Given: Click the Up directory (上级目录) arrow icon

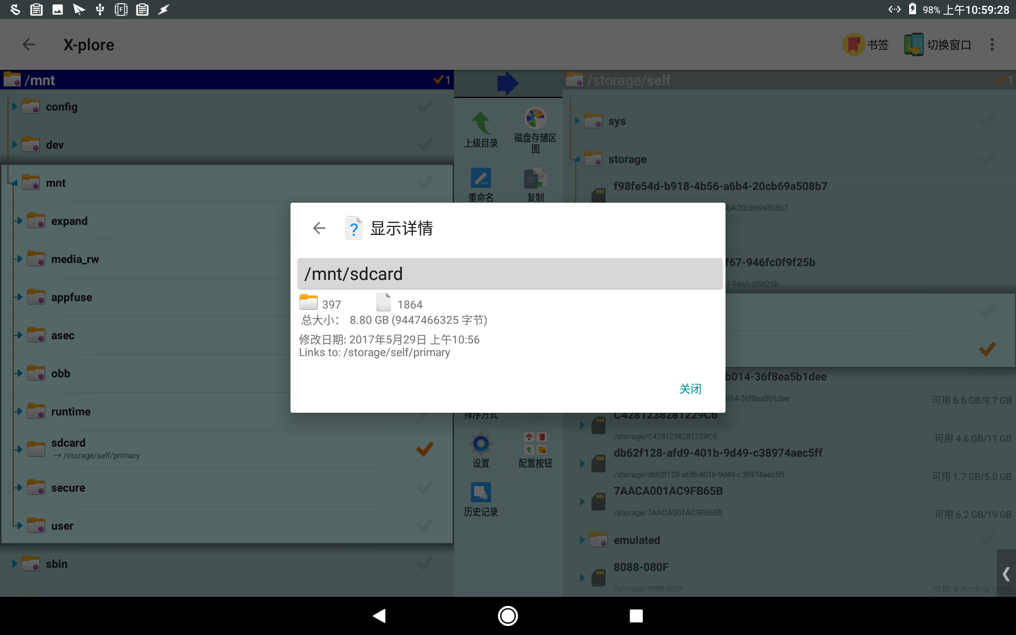Looking at the screenshot, I should (x=480, y=123).
